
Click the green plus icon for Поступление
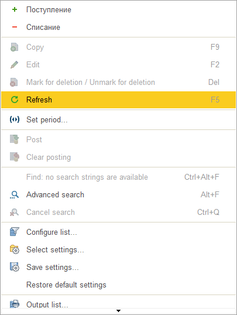[x=15, y=9]
